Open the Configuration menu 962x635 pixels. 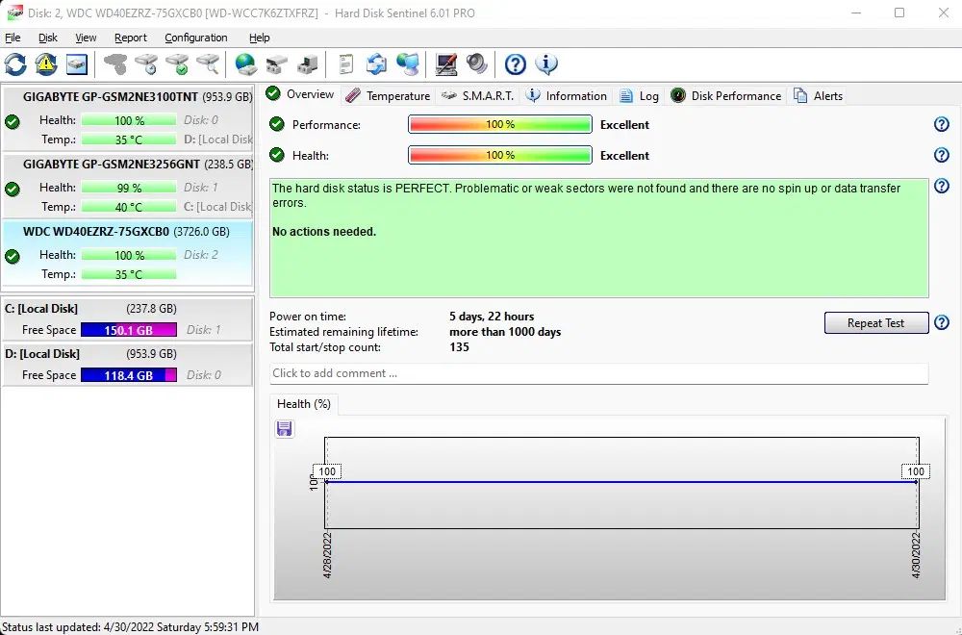[x=195, y=38]
